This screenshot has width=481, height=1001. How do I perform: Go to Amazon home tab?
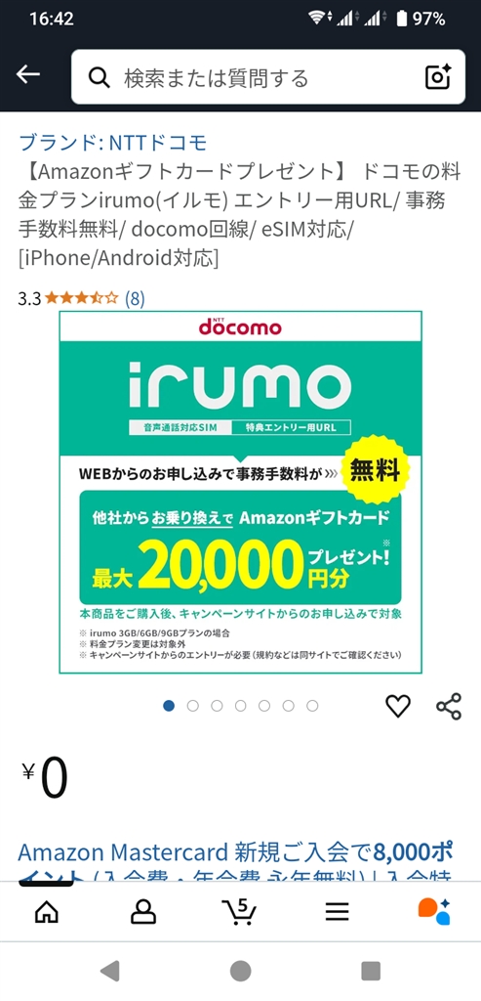point(47,911)
